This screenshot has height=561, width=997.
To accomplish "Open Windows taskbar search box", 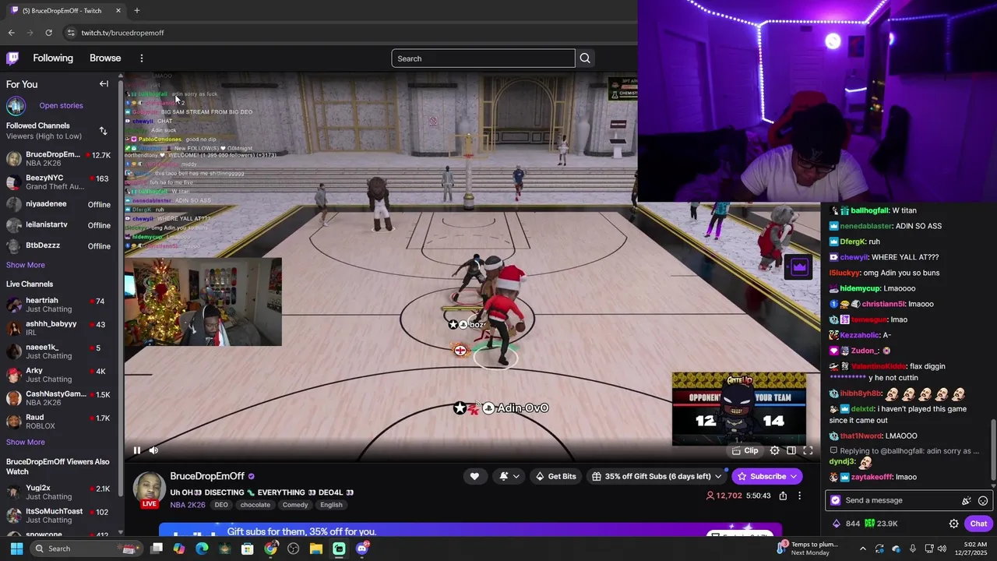I will tap(86, 549).
